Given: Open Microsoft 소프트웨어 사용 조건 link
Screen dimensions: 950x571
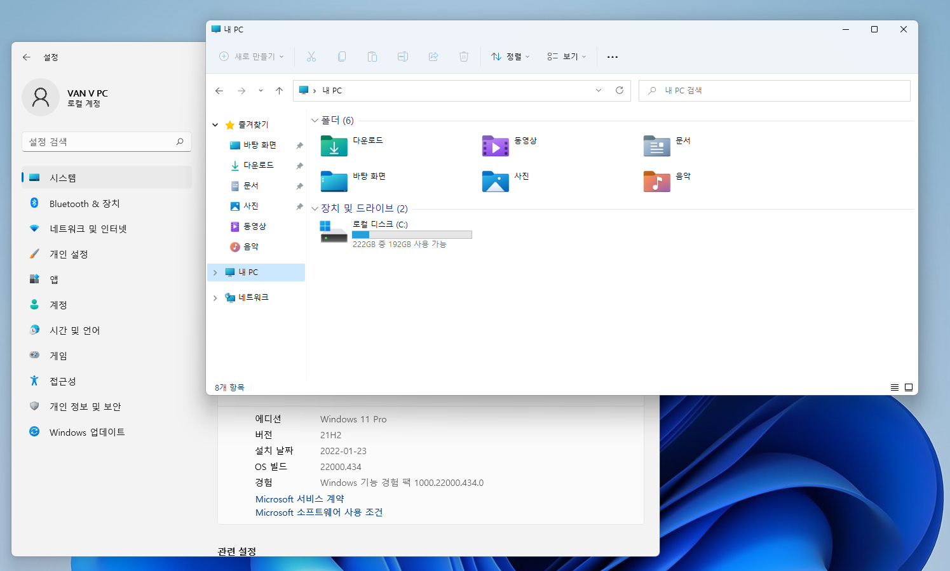Looking at the screenshot, I should coord(319,513).
